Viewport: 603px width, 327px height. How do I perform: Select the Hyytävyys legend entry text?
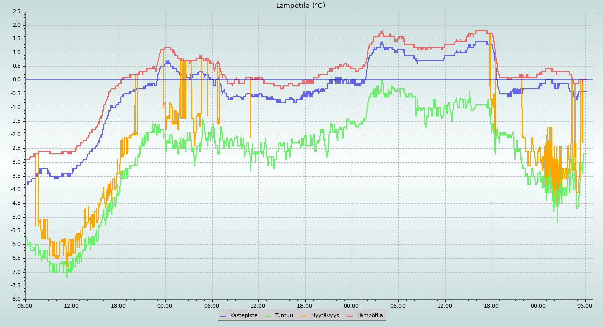325,316
